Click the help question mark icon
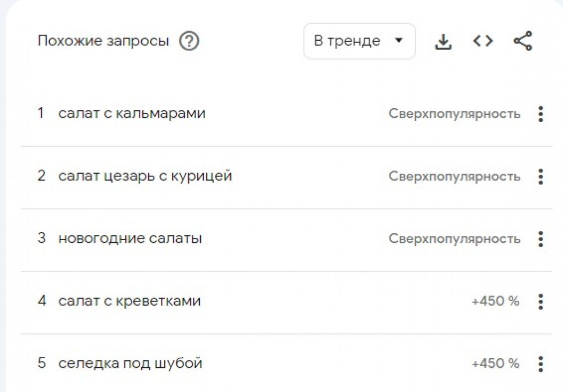Screen dimensions: 563x392 [189, 41]
